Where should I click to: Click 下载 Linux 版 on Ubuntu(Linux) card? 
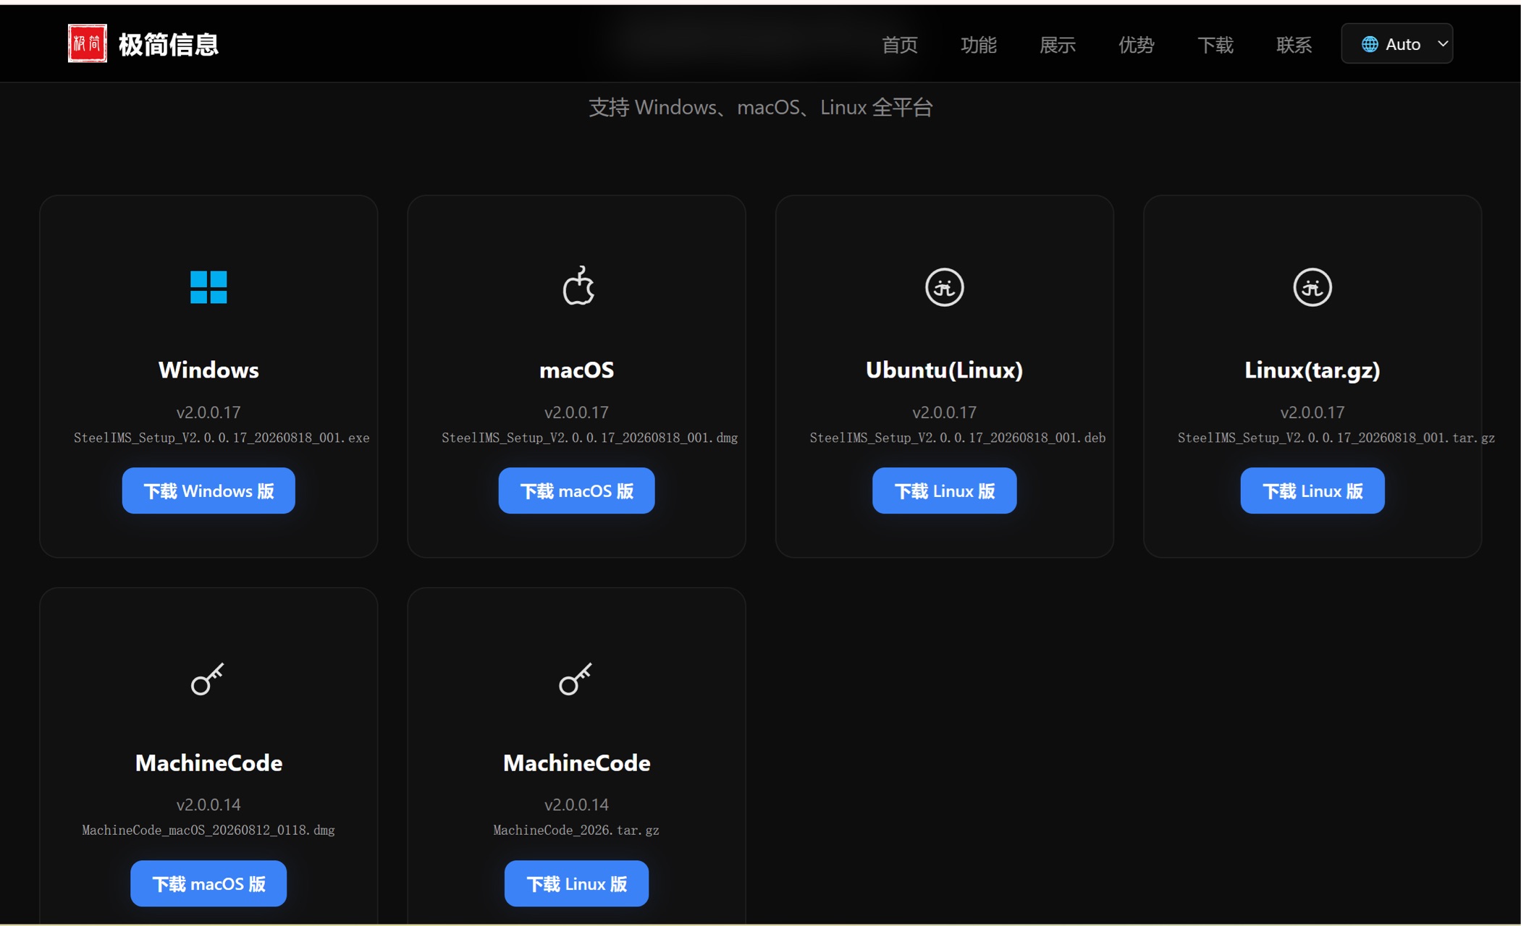[944, 490]
